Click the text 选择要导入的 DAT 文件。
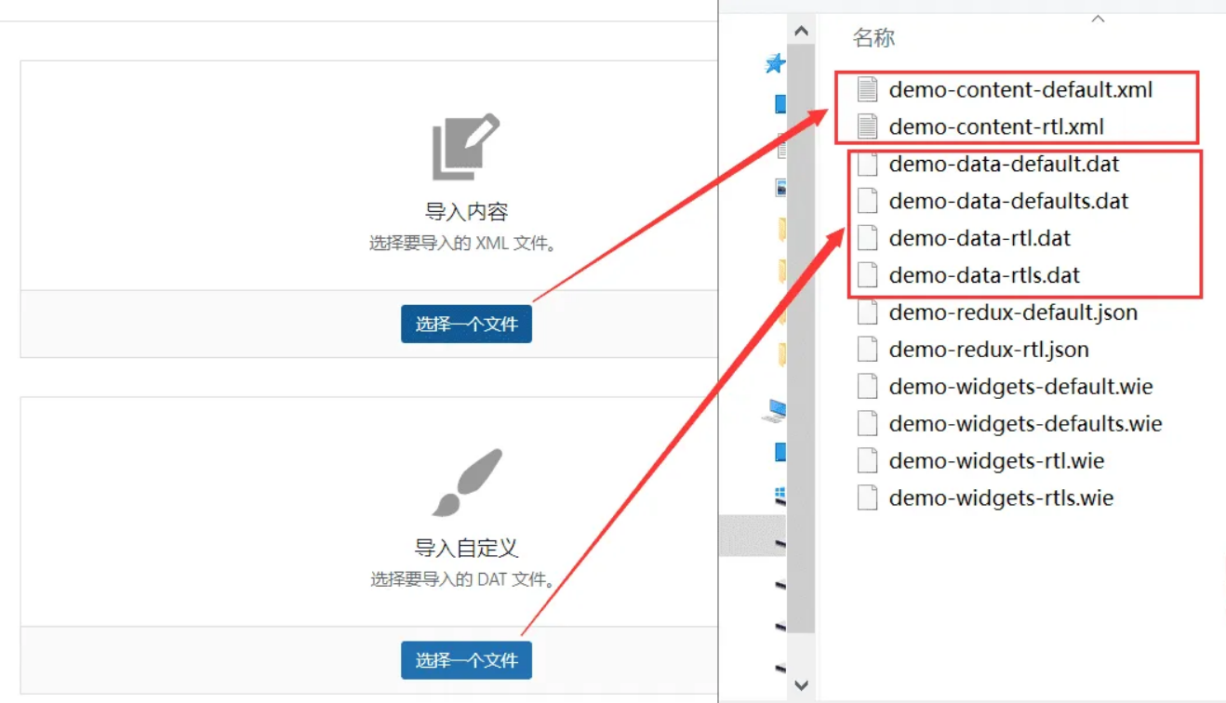The height and width of the screenshot is (703, 1226). point(464,579)
